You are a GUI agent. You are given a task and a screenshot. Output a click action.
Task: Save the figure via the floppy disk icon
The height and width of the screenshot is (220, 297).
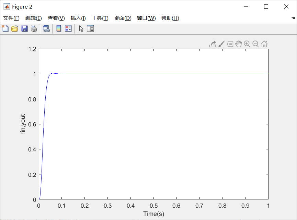[x=24, y=28]
